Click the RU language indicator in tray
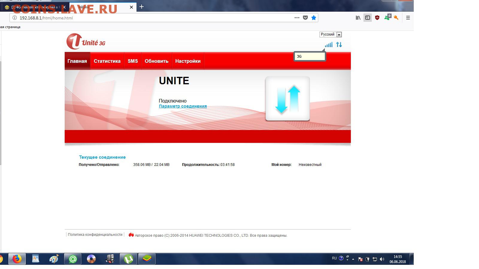 (334, 258)
